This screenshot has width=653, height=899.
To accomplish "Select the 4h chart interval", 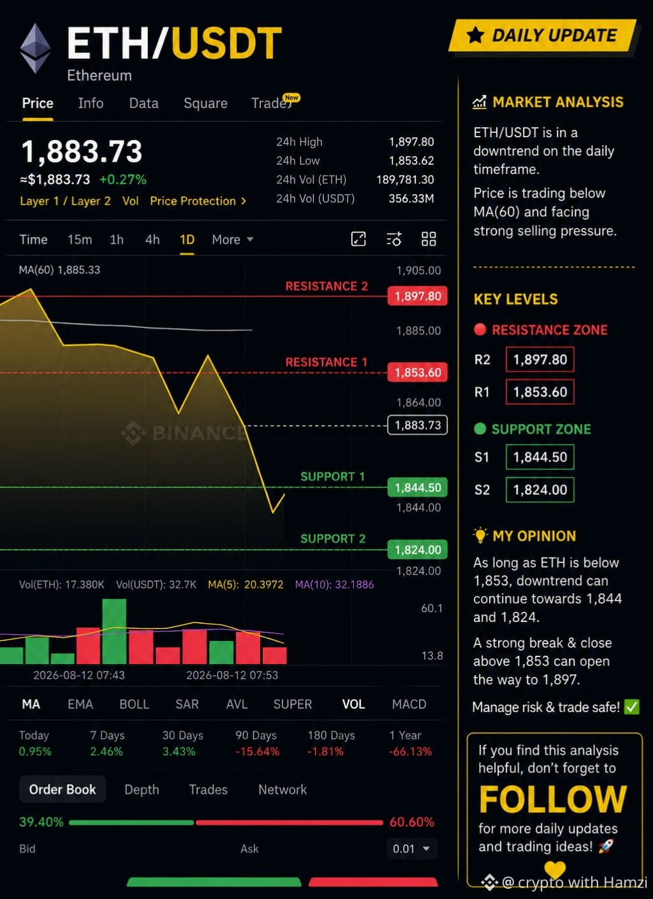I will [x=152, y=239].
